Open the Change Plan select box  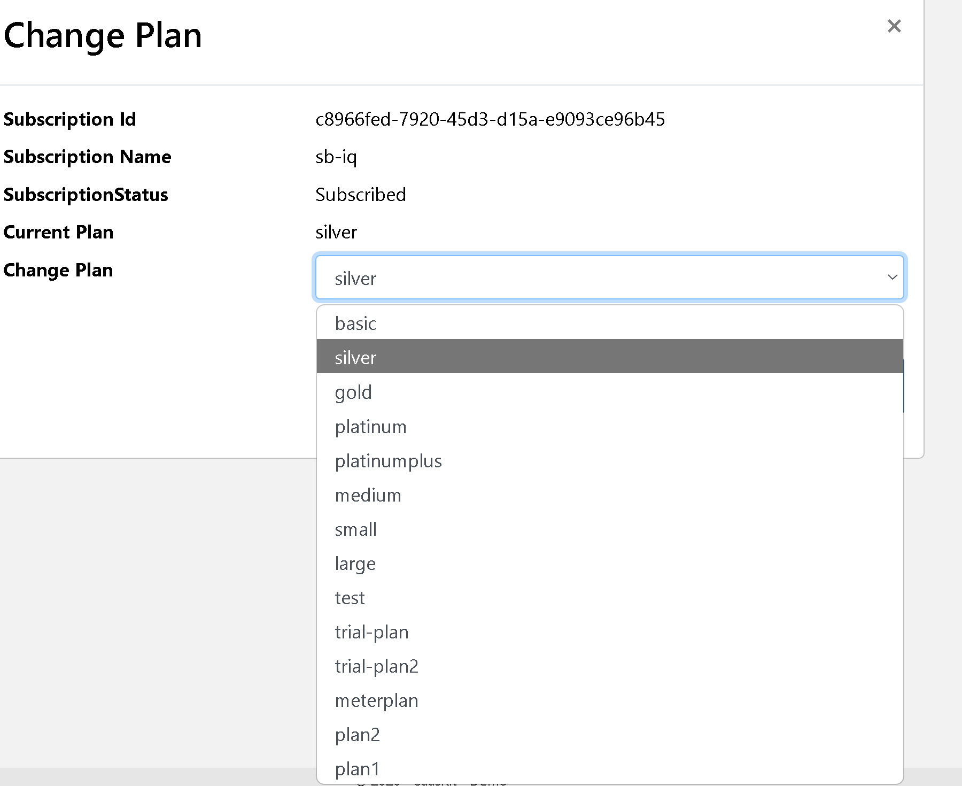tap(609, 277)
